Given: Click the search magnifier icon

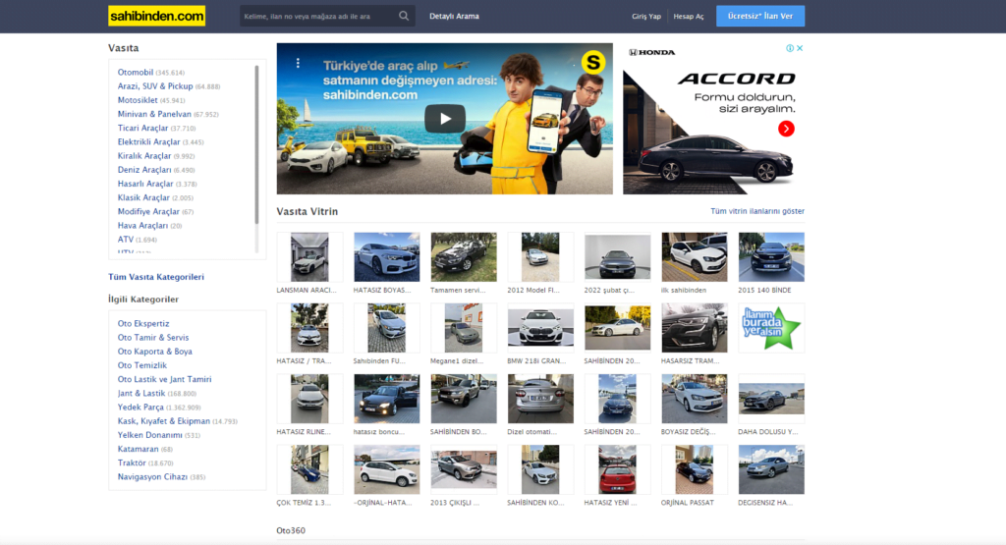Looking at the screenshot, I should coord(404,16).
